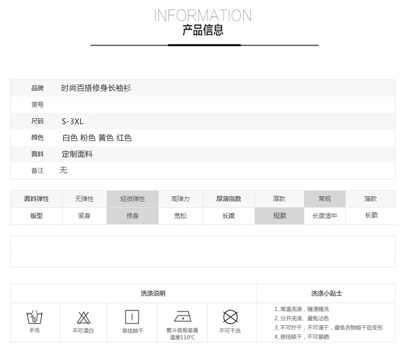Click the 产品信息 title heading

point(203,30)
